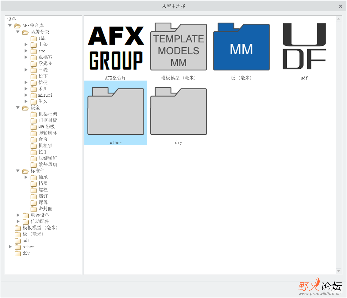Select the 电器设备 tree label
The height and width of the screenshot is (298, 347).
40,215
